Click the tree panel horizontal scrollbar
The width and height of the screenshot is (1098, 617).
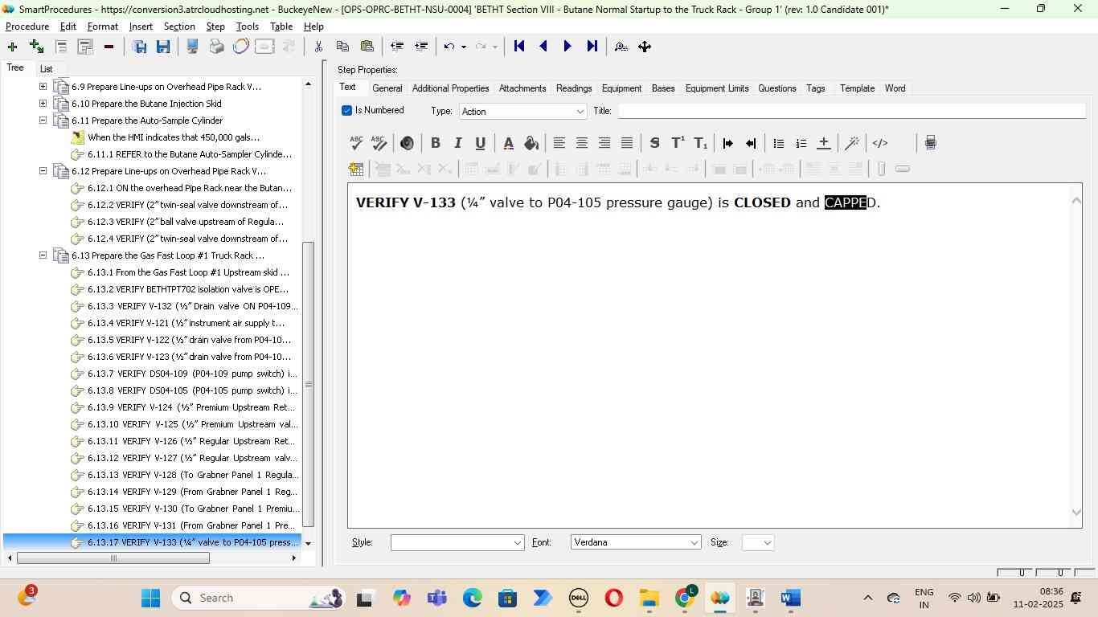(x=113, y=558)
